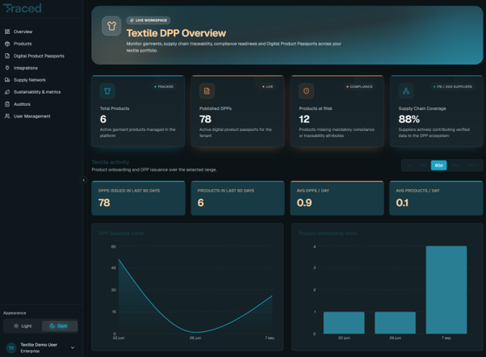The width and height of the screenshot is (486, 357).
Task: Click the tallest bar for 7 sep.
Action: [446, 290]
